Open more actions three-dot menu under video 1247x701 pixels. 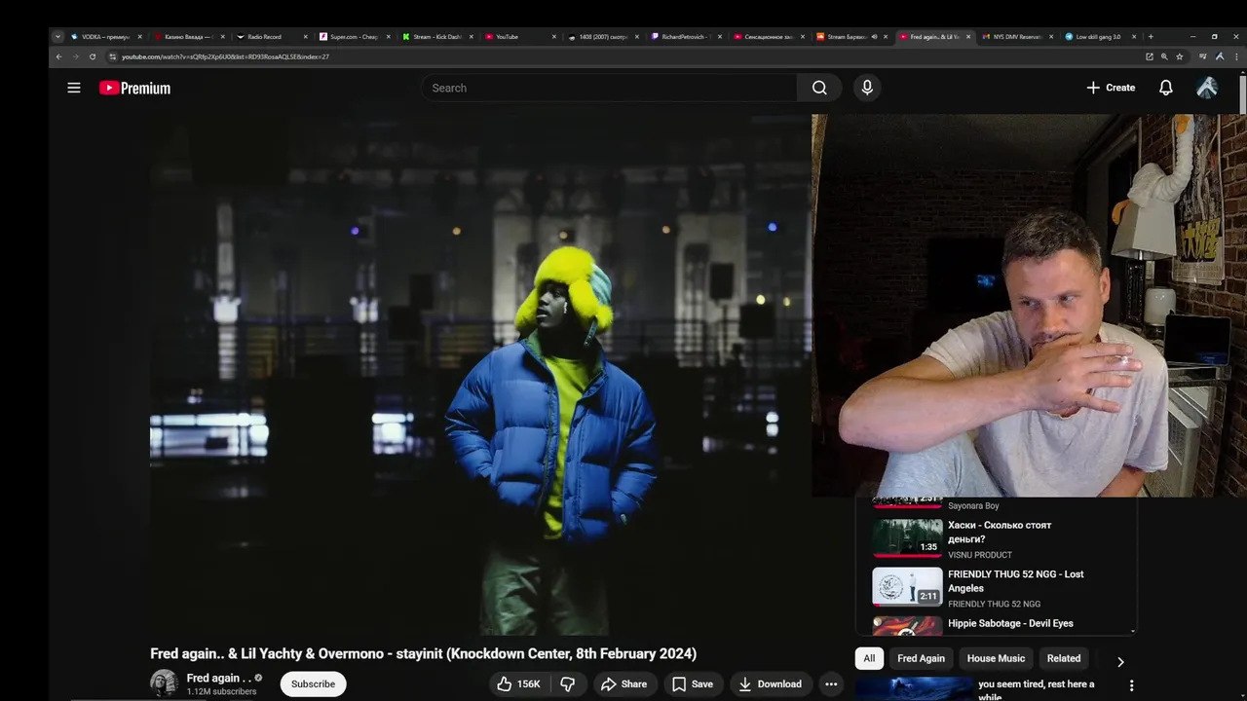coord(831,683)
